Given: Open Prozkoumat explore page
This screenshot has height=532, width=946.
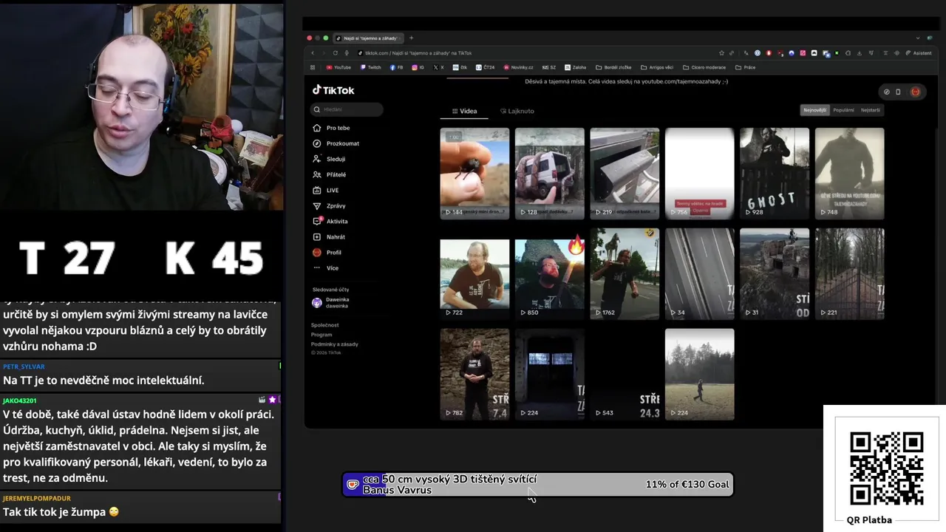Looking at the screenshot, I should (x=336, y=143).
